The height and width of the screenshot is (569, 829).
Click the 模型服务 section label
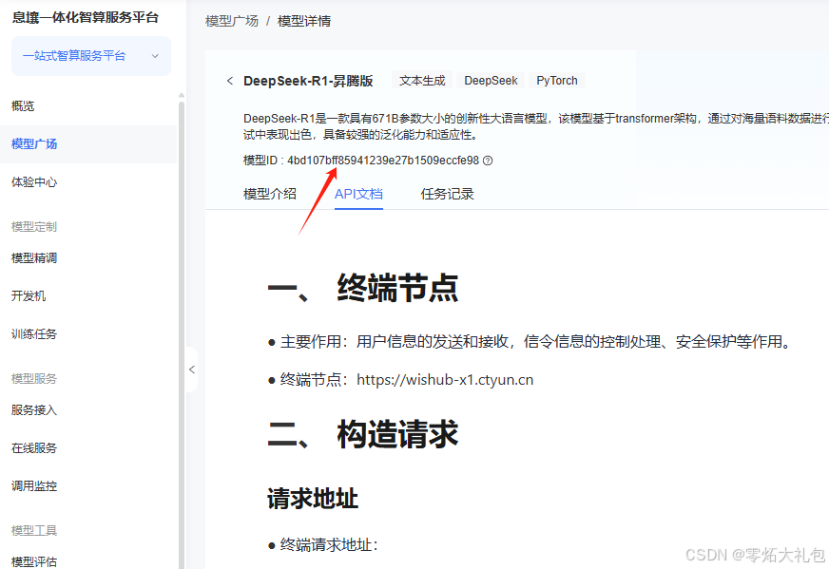[34, 379]
